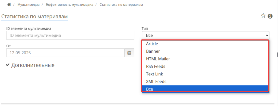This screenshot has height=106, width=278.
Task: Click the Статистика по материалам page heading
Action: coord(34,16)
